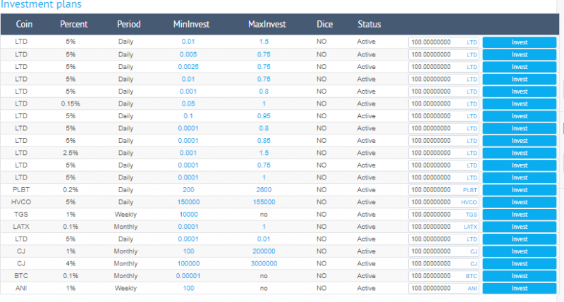
Task: Click Invest button in the ANI row
Action: click(520, 289)
